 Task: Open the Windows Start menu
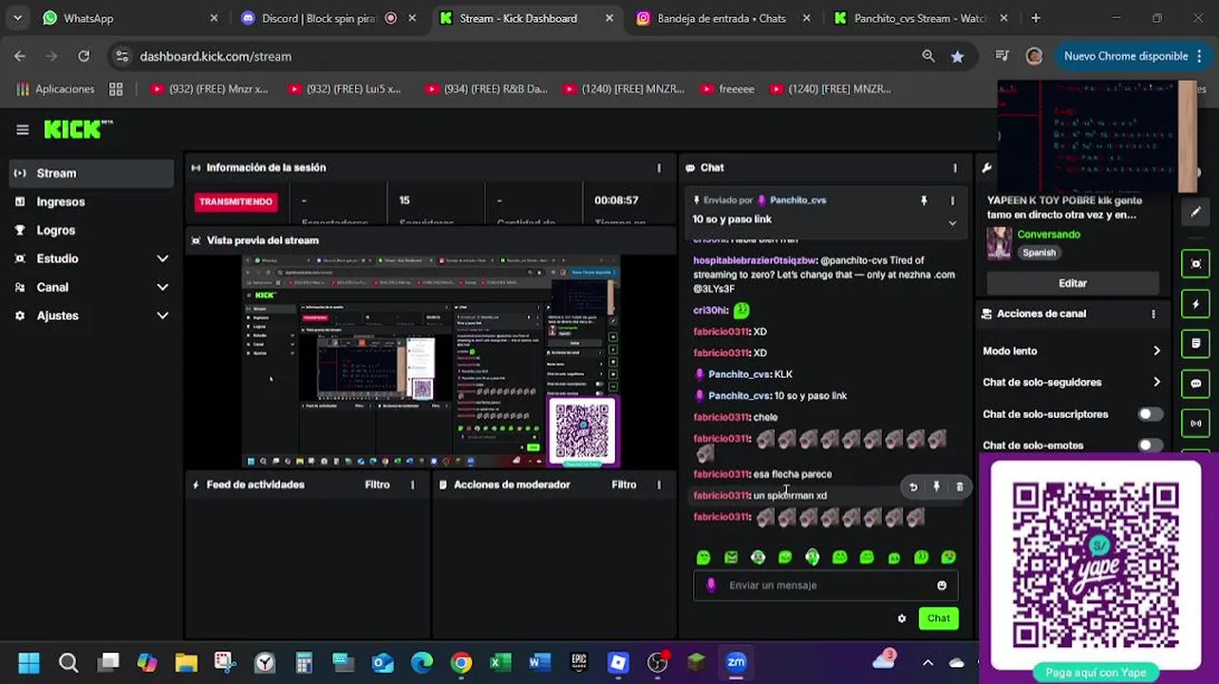point(28,662)
